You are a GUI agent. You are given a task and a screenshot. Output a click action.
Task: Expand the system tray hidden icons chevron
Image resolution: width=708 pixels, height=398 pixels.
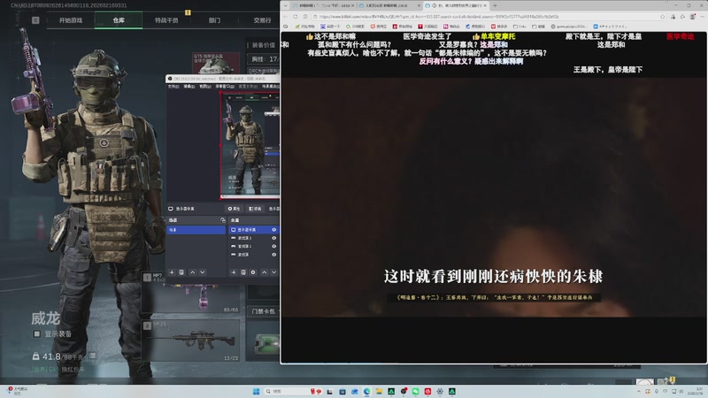(638, 391)
